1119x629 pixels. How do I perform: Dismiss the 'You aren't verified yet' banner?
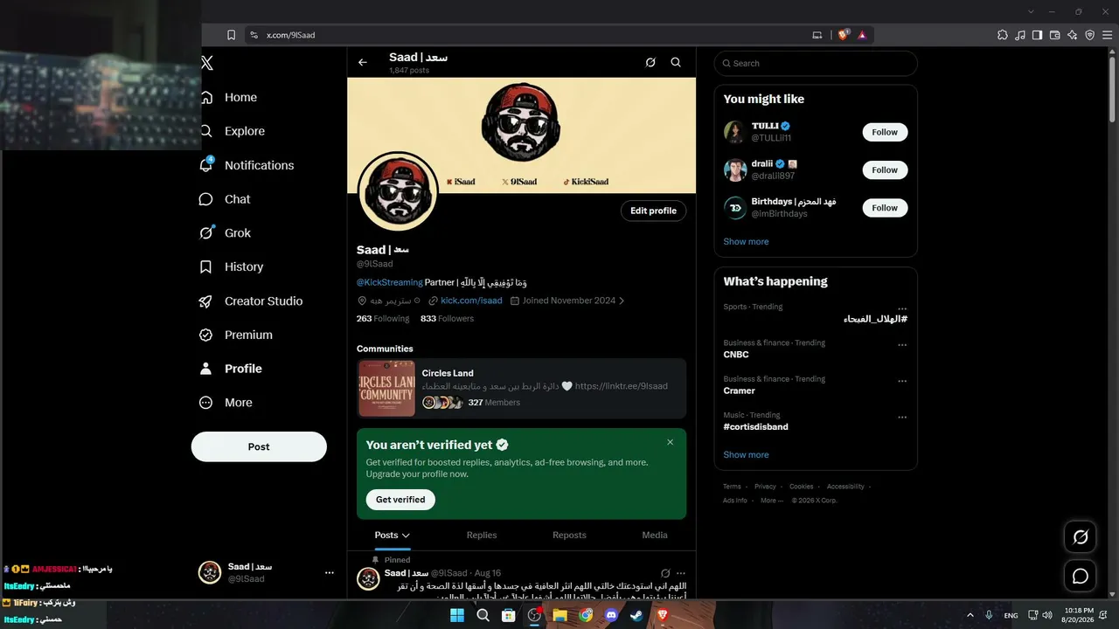[671, 442]
